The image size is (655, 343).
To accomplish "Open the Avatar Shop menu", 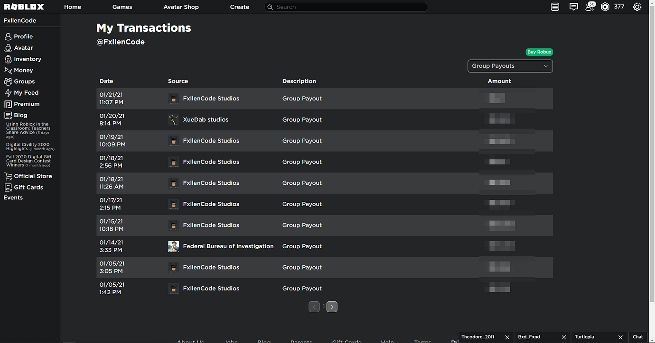I will [181, 7].
